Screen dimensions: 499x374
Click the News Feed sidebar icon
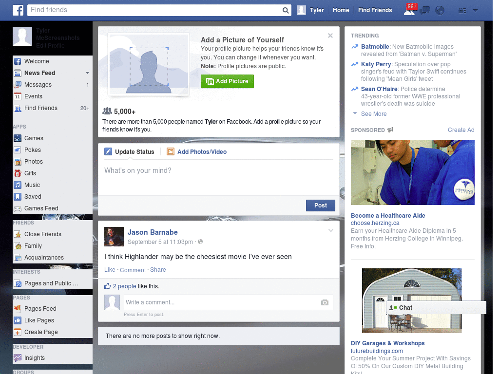tap(18, 73)
